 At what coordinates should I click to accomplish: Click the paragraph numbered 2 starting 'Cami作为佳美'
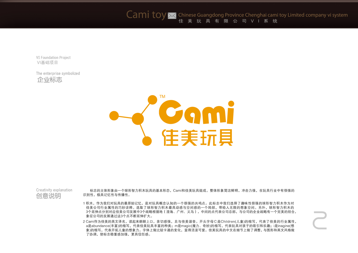click(x=190, y=228)
